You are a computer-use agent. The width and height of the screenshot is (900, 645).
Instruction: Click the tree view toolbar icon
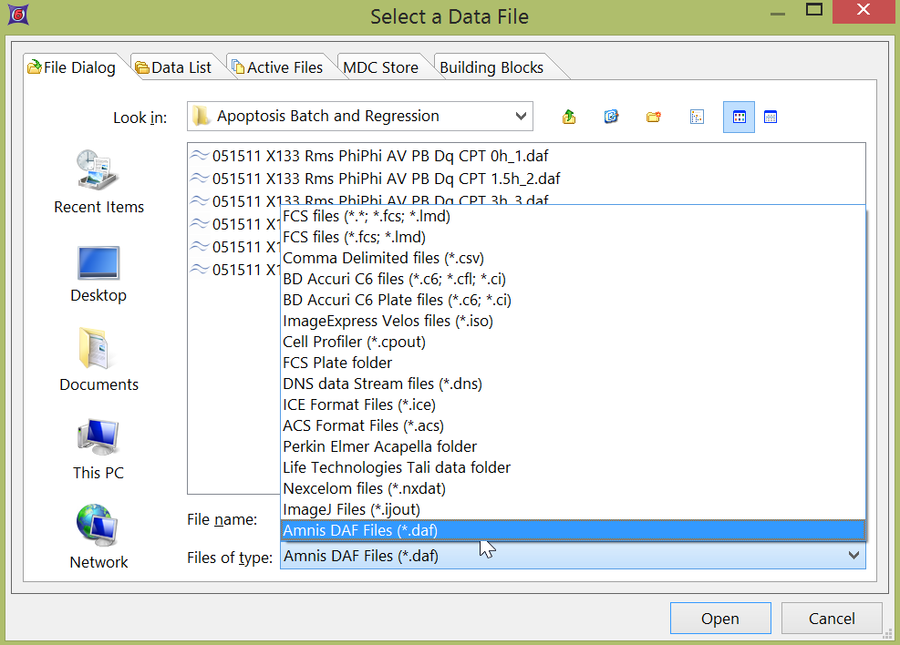[x=697, y=117]
